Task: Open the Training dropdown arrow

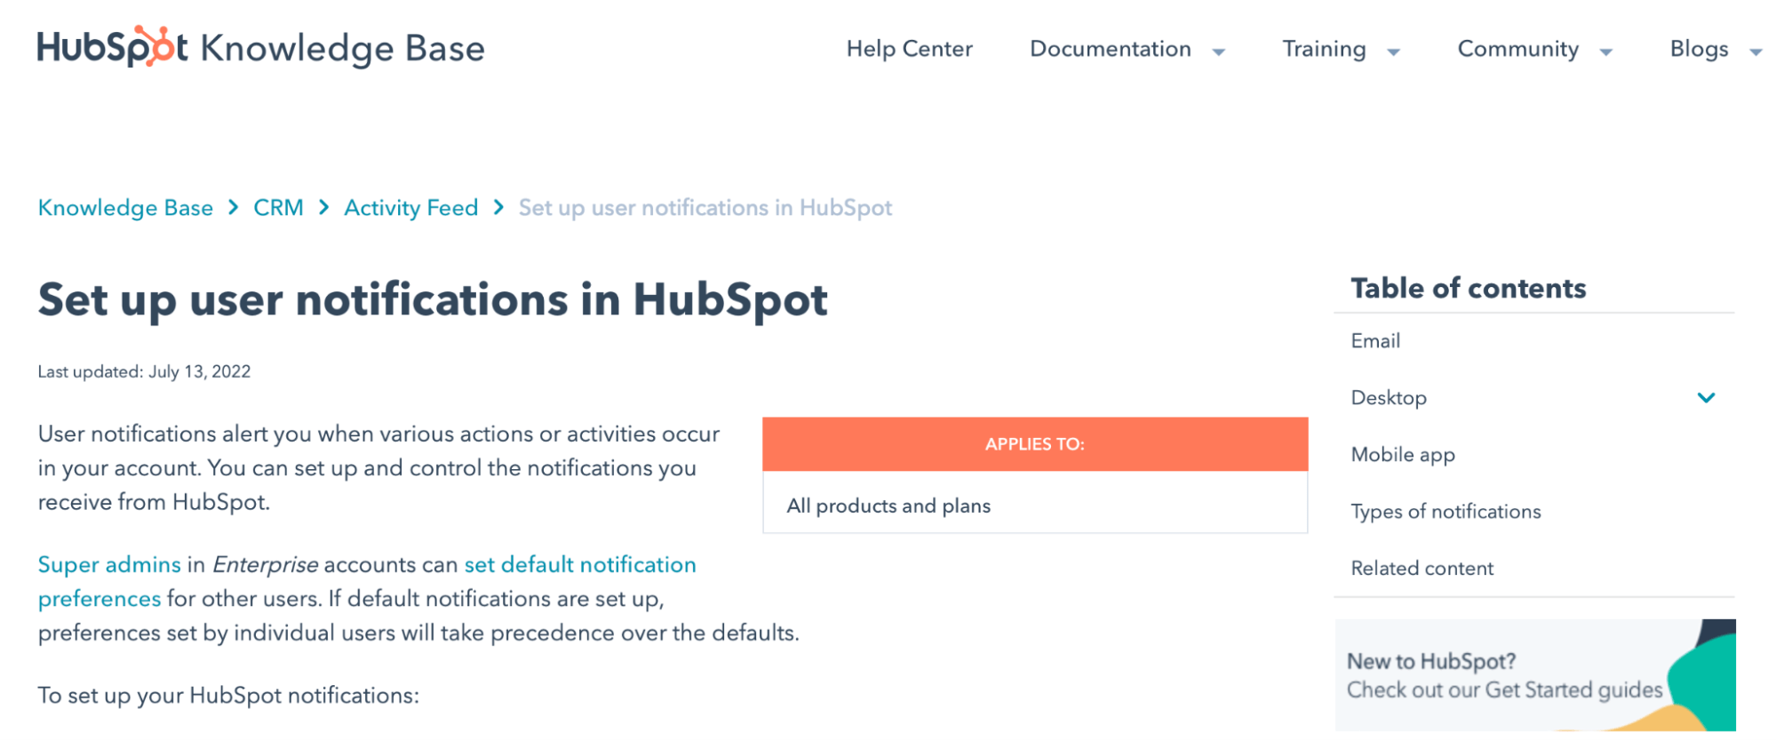Action: (x=1394, y=52)
